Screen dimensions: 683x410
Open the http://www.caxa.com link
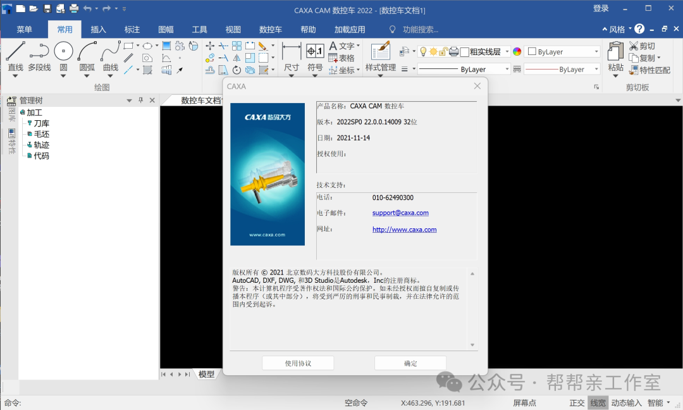point(404,230)
